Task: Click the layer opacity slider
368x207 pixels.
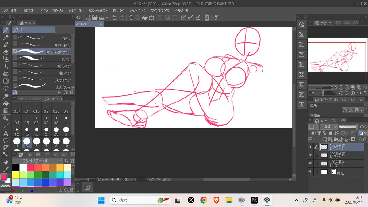Action: (348, 127)
